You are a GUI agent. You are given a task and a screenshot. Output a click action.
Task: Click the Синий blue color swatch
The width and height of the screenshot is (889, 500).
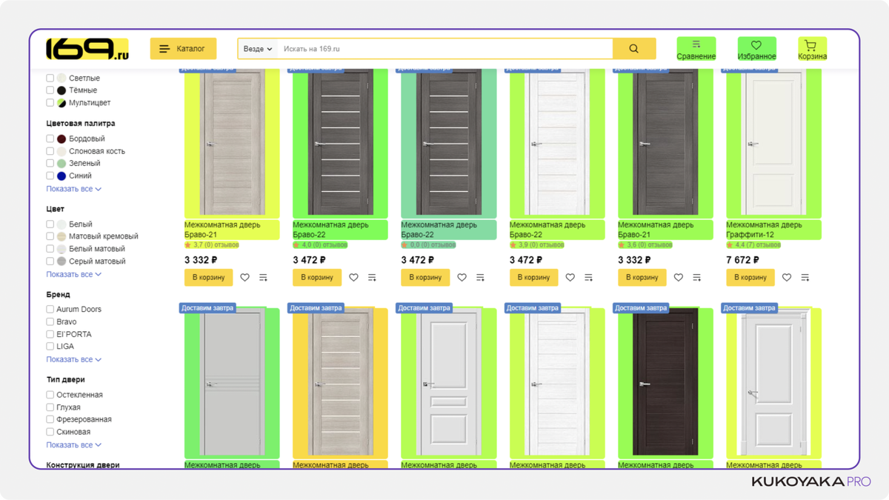tap(61, 176)
